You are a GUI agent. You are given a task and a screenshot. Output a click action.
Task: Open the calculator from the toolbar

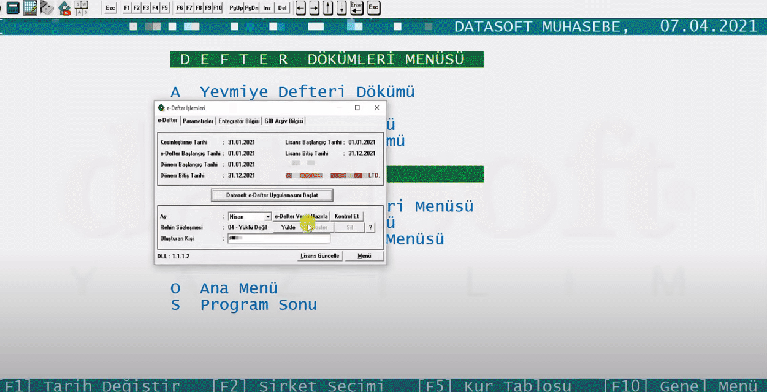tap(13, 7)
